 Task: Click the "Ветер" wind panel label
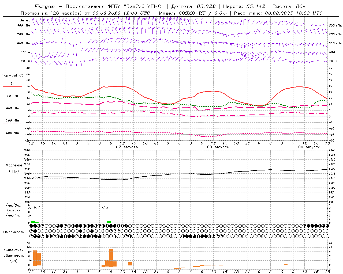(x=25, y=20)
